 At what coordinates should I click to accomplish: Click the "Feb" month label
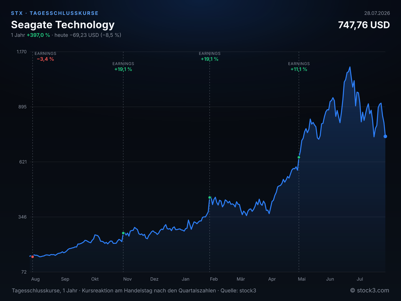(214, 279)
